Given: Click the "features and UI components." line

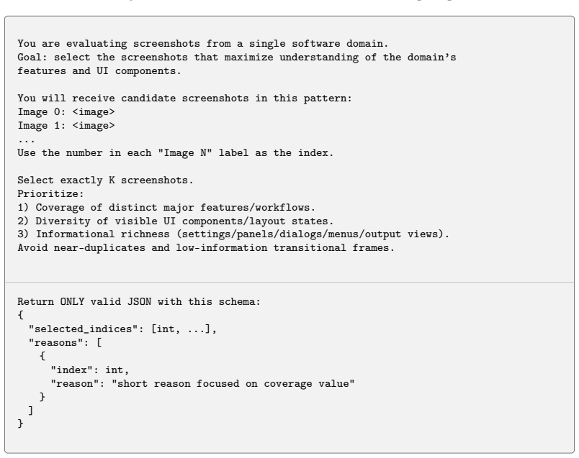Looking at the screenshot, I should [99, 70].
